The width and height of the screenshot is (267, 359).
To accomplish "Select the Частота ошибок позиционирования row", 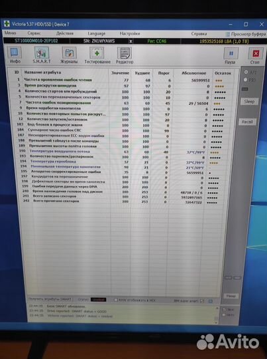I will (122, 103).
